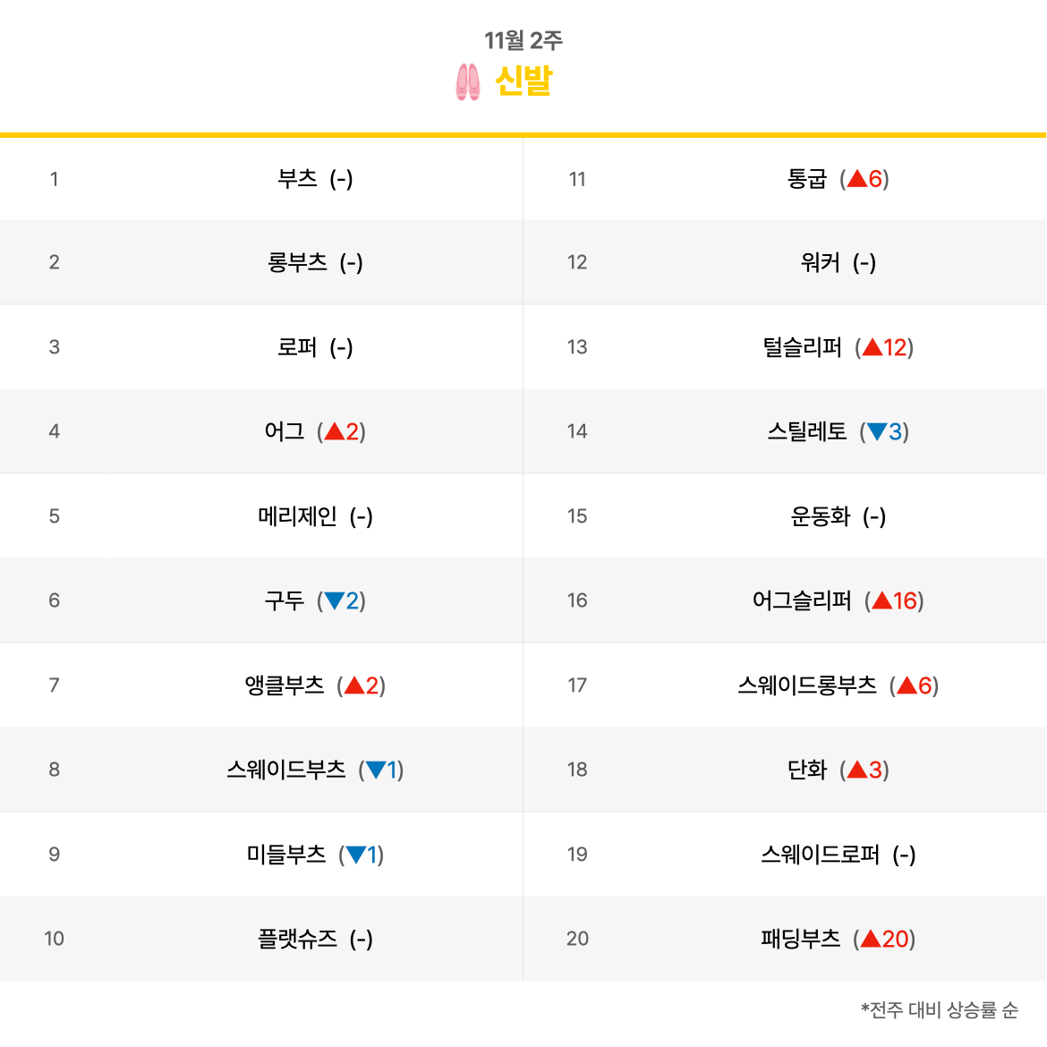Open the rank 5 keyword 메리제인
This screenshot has height=1047, width=1047.
(x=297, y=516)
